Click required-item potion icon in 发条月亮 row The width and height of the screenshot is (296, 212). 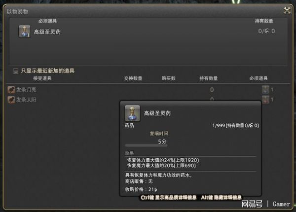click(x=265, y=90)
